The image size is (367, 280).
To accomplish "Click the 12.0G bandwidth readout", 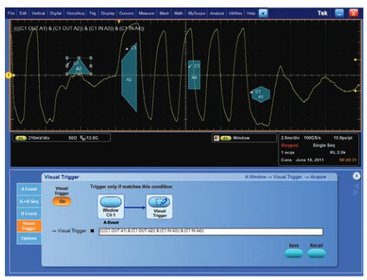I will [x=90, y=138].
